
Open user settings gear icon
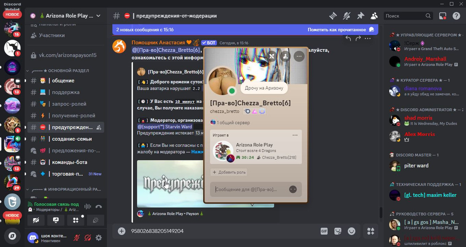[99, 238]
